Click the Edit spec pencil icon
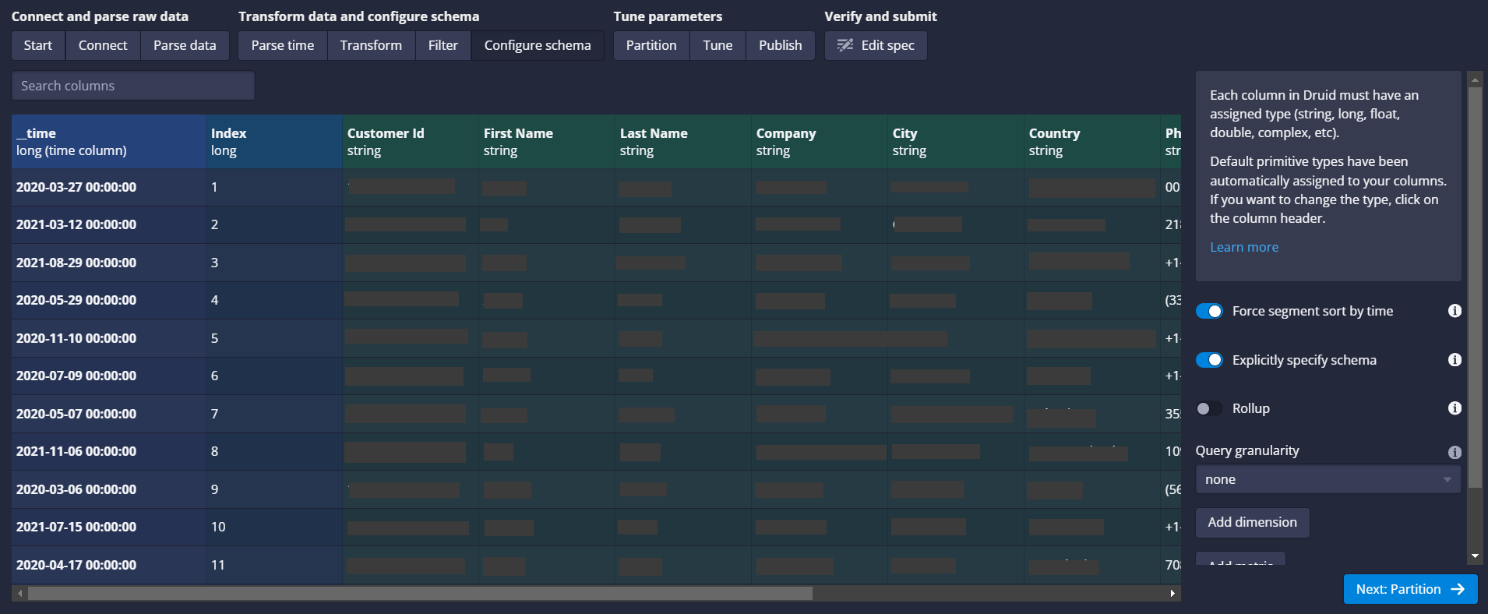The width and height of the screenshot is (1488, 614). tap(844, 45)
